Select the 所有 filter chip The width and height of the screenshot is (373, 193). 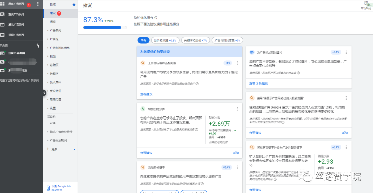[143, 40]
